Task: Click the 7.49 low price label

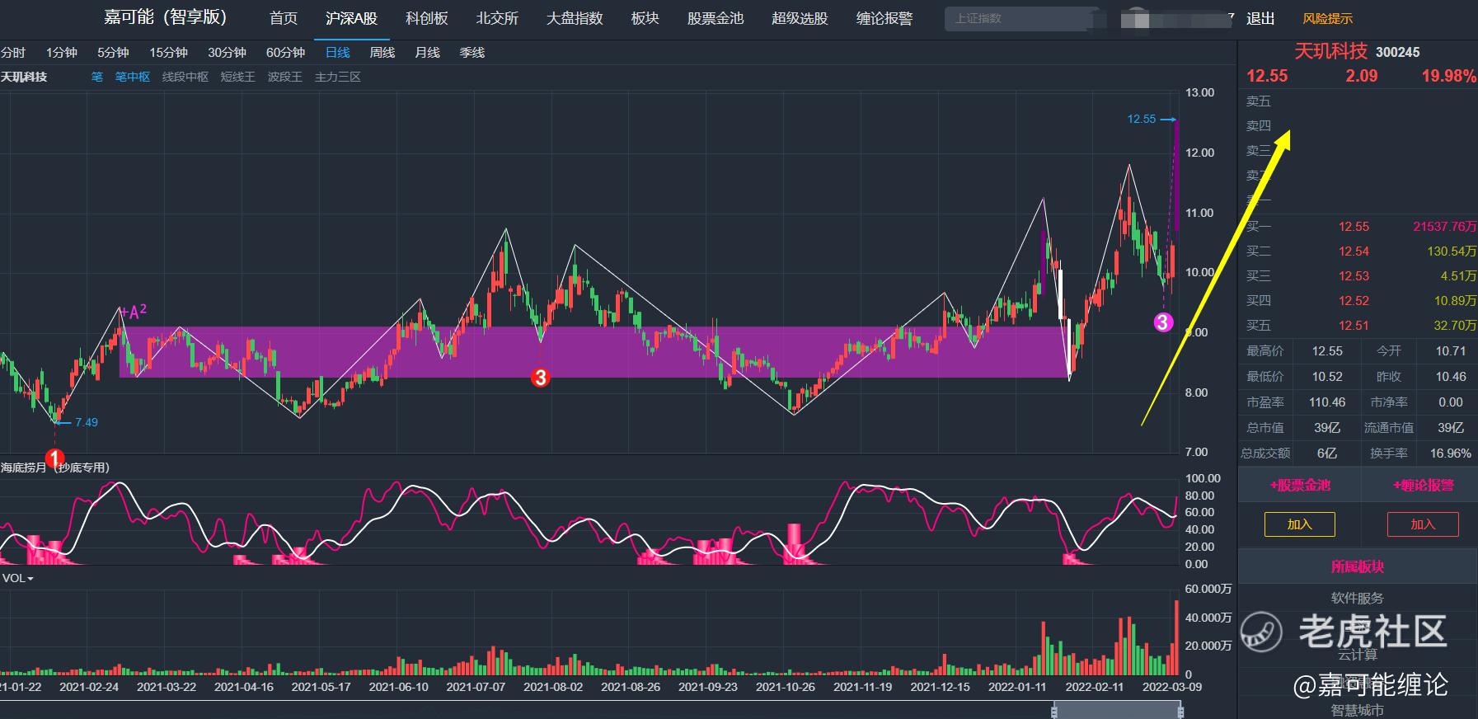Action: click(x=87, y=422)
